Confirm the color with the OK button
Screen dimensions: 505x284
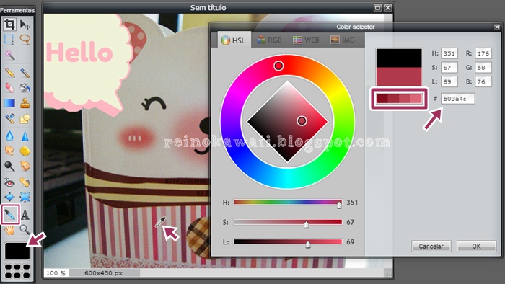(x=476, y=247)
